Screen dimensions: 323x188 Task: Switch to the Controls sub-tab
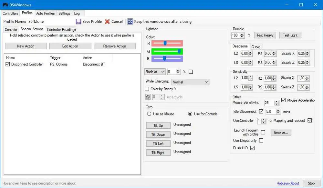(x=11, y=30)
